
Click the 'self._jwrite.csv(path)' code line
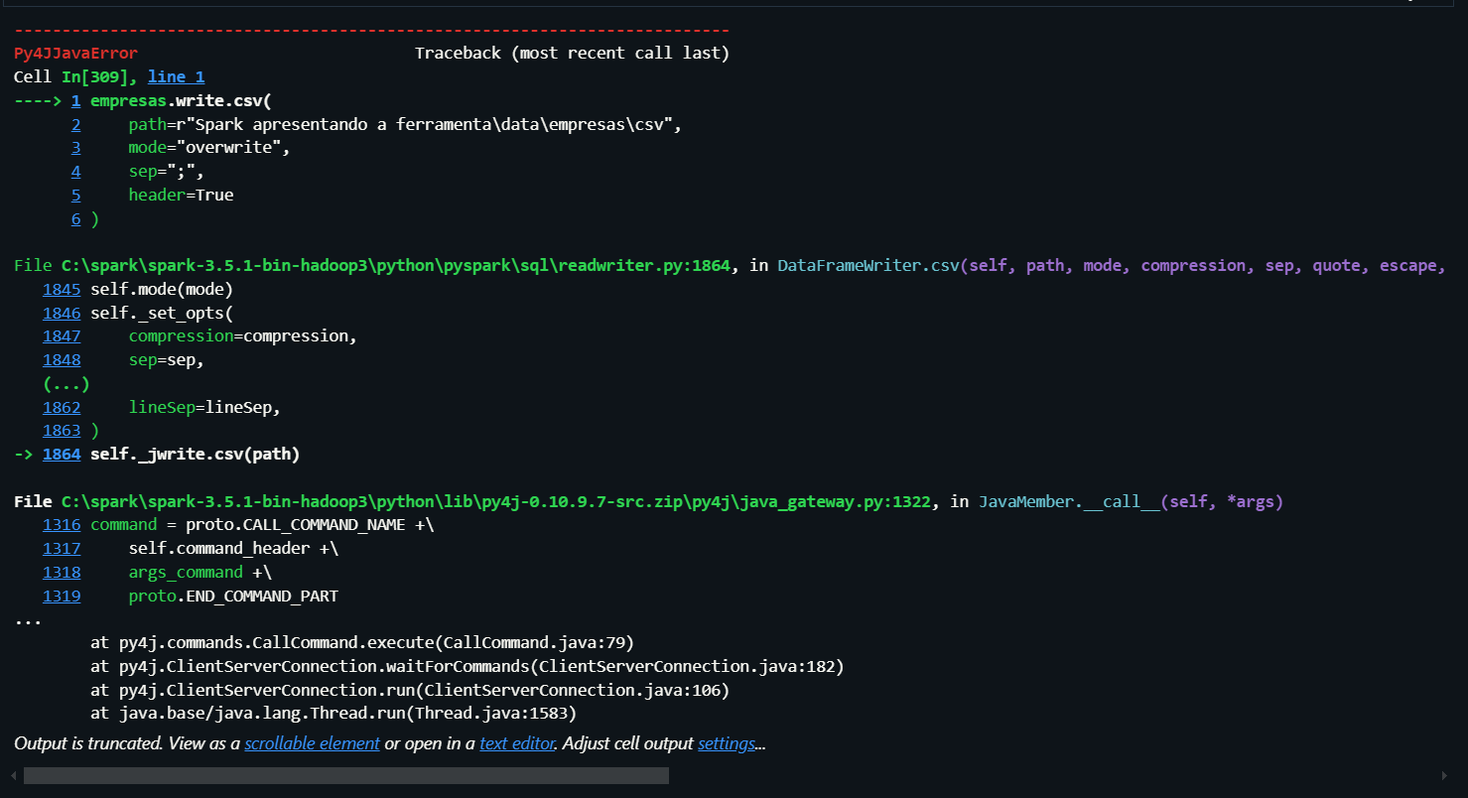click(196, 455)
